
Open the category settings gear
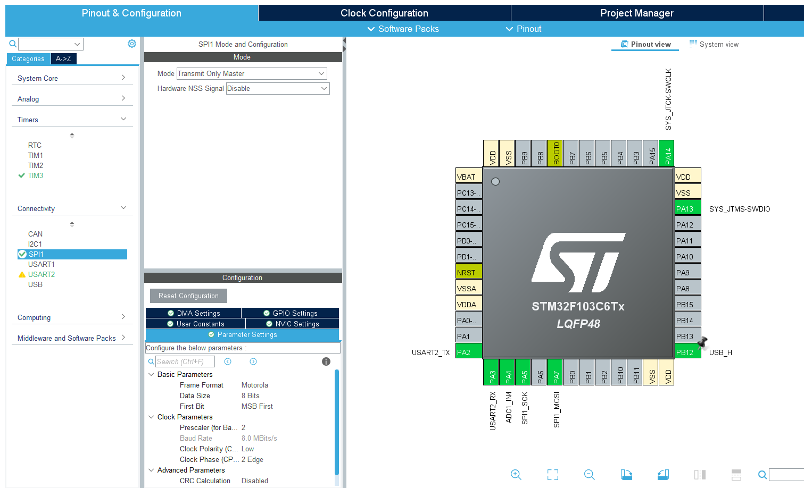point(132,44)
